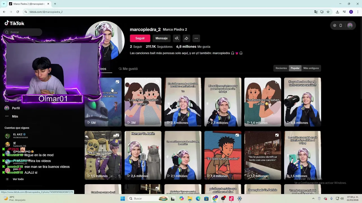Open the phone app icon in TikTok header
The height and width of the screenshot is (203, 362).
(341, 25)
